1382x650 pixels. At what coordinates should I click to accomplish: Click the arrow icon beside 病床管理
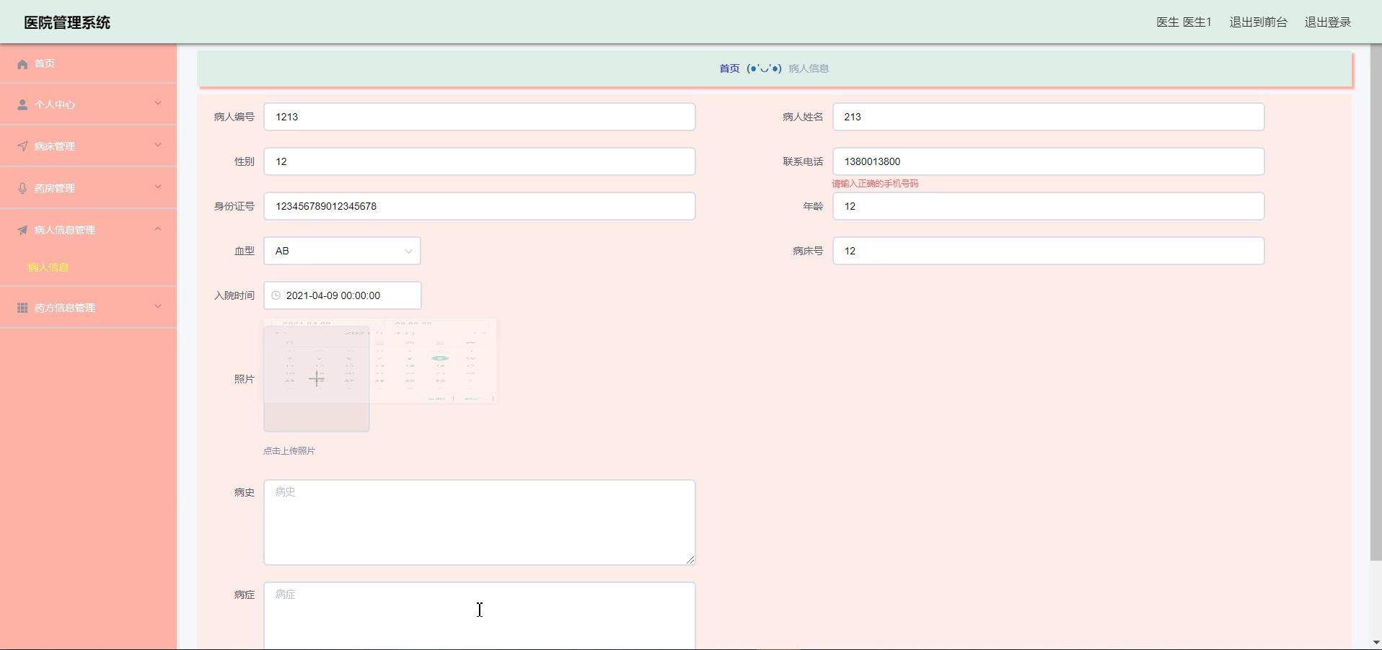pyautogui.click(x=22, y=147)
